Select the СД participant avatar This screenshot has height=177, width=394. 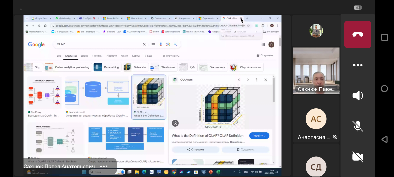coord(316,167)
